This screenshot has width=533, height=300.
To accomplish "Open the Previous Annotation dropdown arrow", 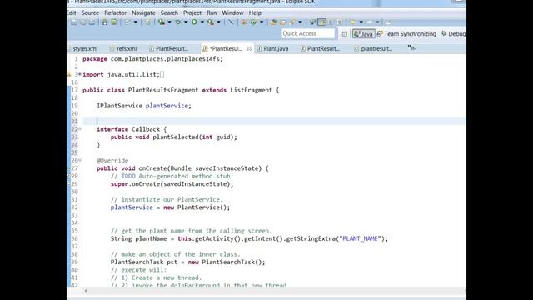I will click(377, 22).
